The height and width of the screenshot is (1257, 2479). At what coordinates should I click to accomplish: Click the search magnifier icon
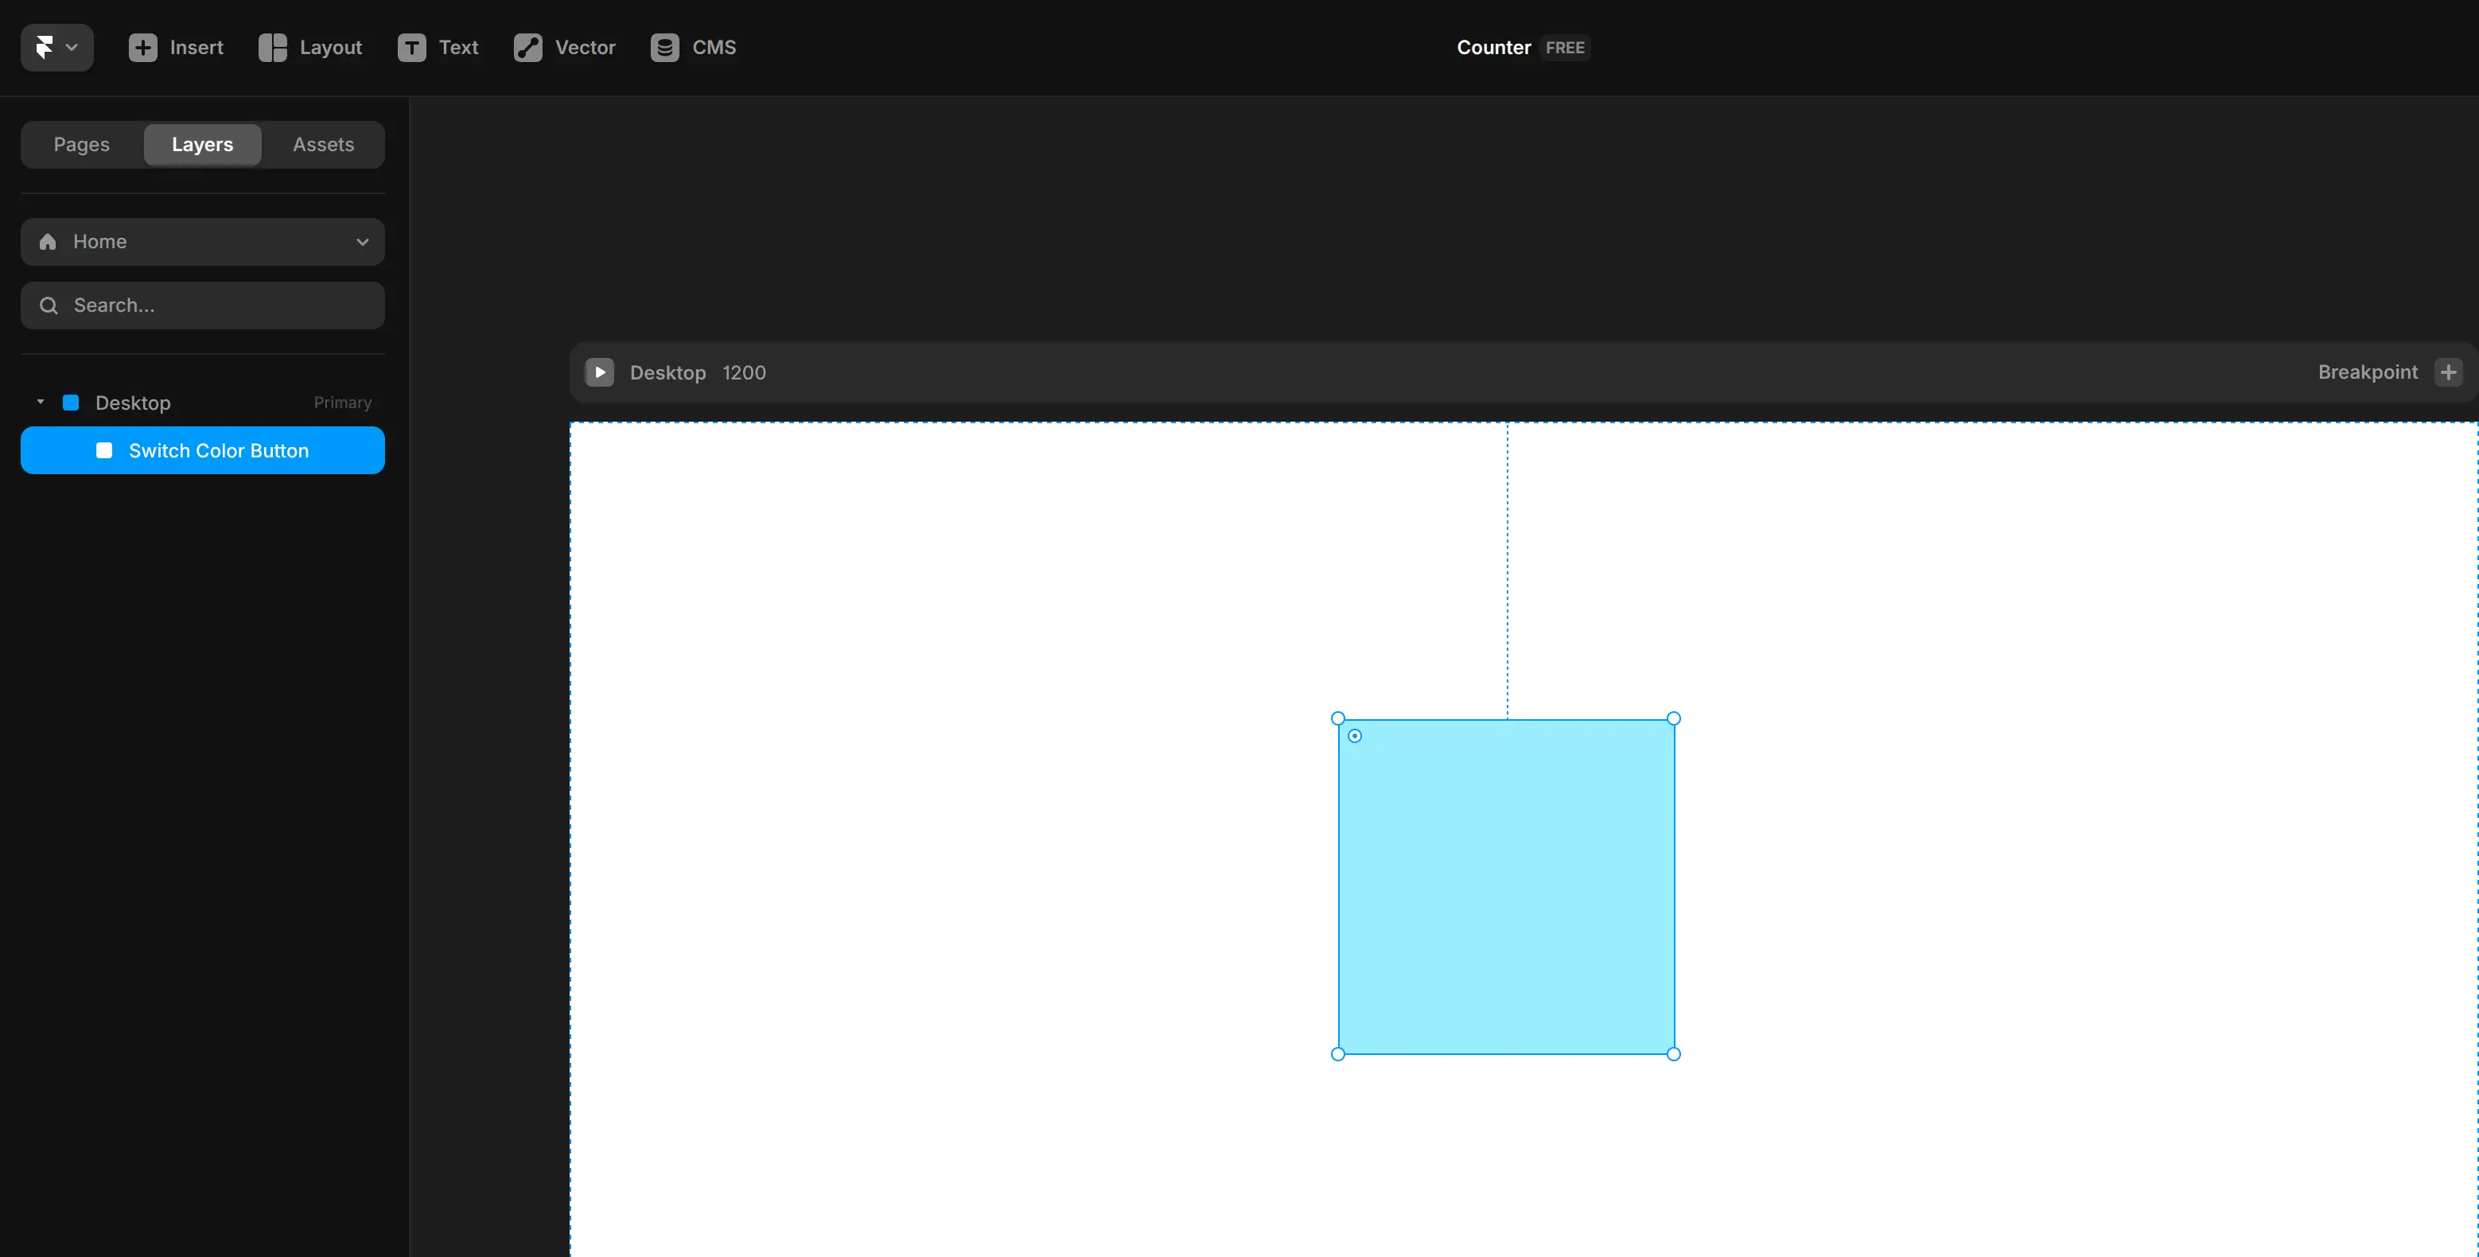(48, 305)
